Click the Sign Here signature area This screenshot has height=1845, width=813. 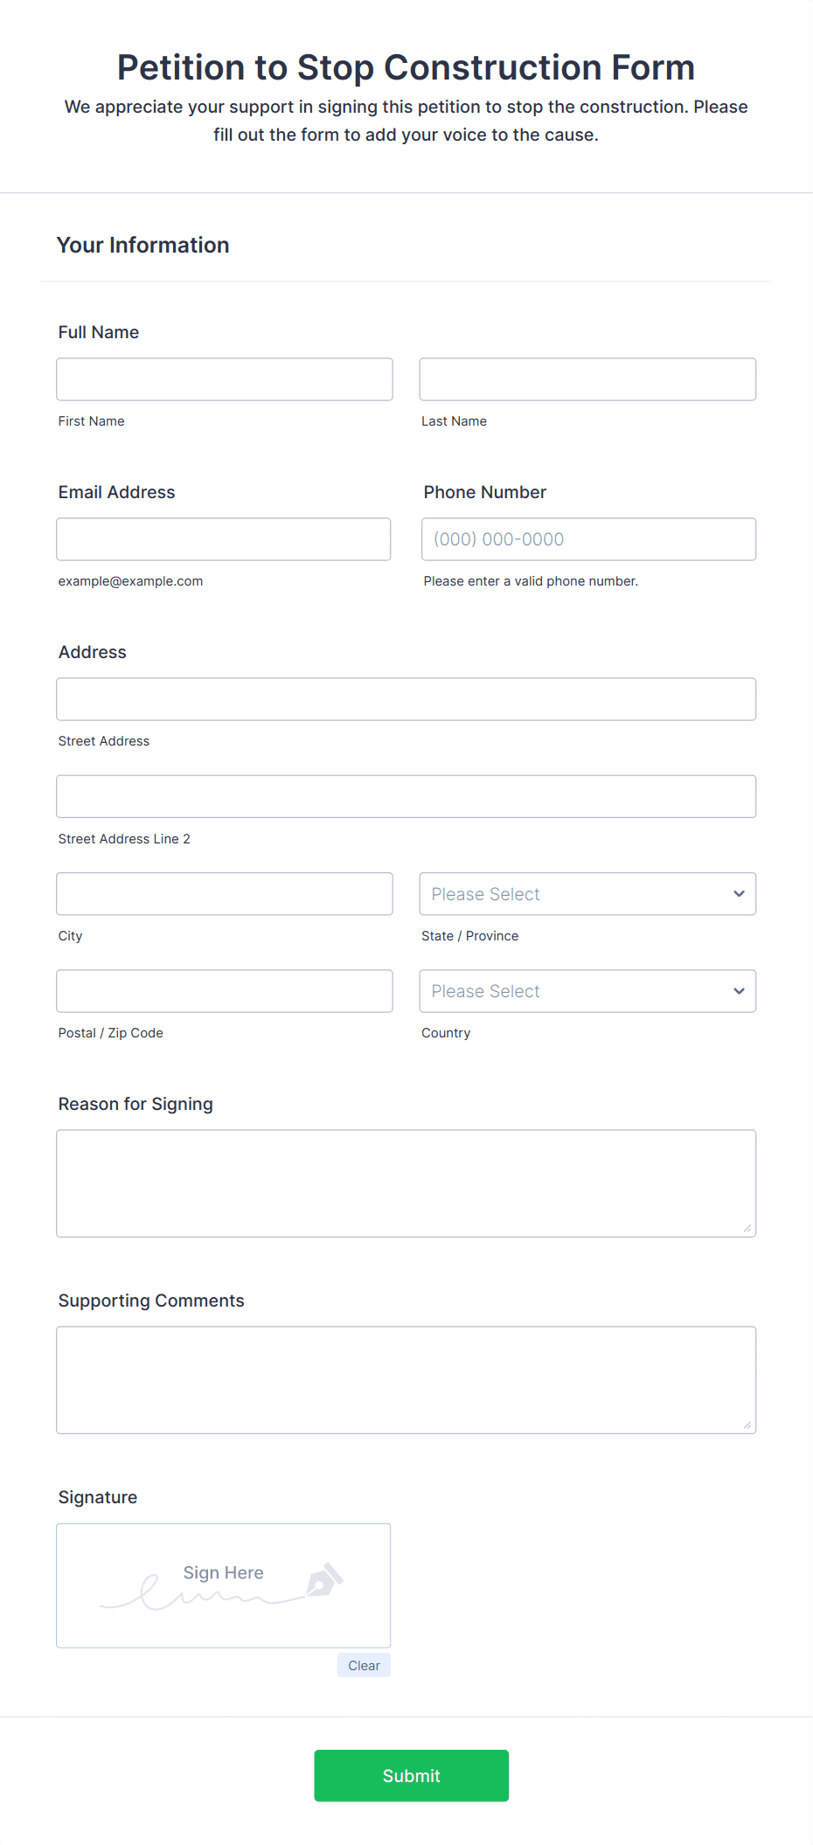point(223,1585)
